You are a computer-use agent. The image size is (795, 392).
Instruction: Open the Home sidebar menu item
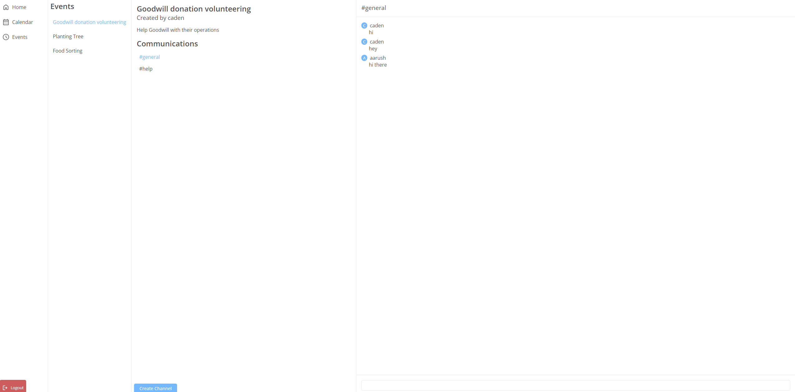click(x=19, y=7)
